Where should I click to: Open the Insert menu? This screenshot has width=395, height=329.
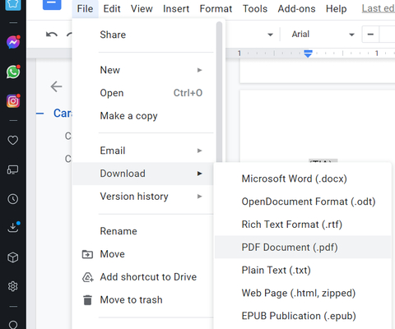[176, 9]
